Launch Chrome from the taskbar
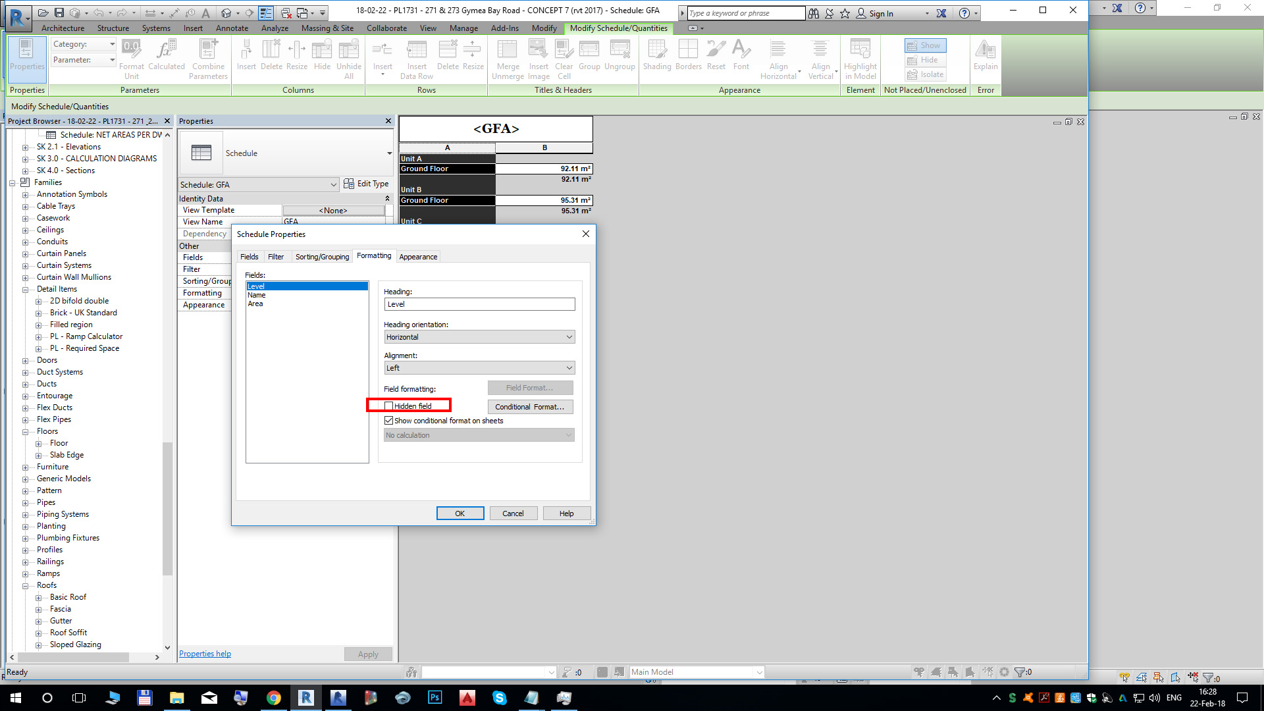The image size is (1264, 711). [x=274, y=698]
